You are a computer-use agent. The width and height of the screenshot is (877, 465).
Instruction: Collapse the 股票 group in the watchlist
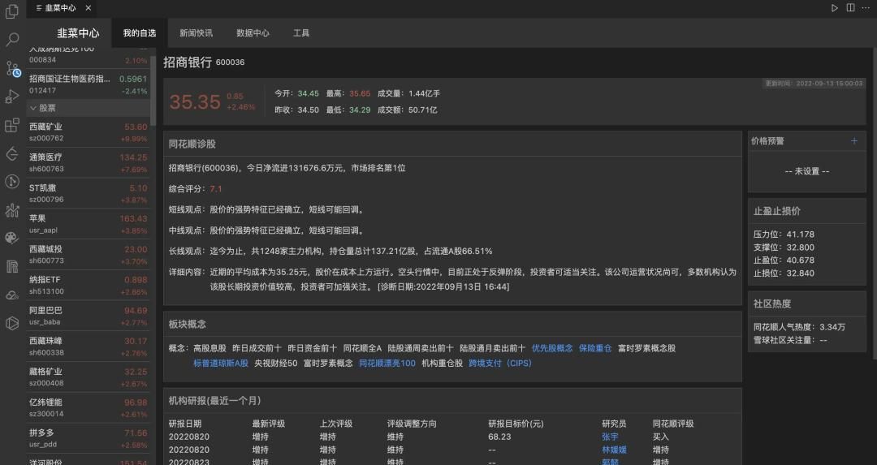click(88, 108)
